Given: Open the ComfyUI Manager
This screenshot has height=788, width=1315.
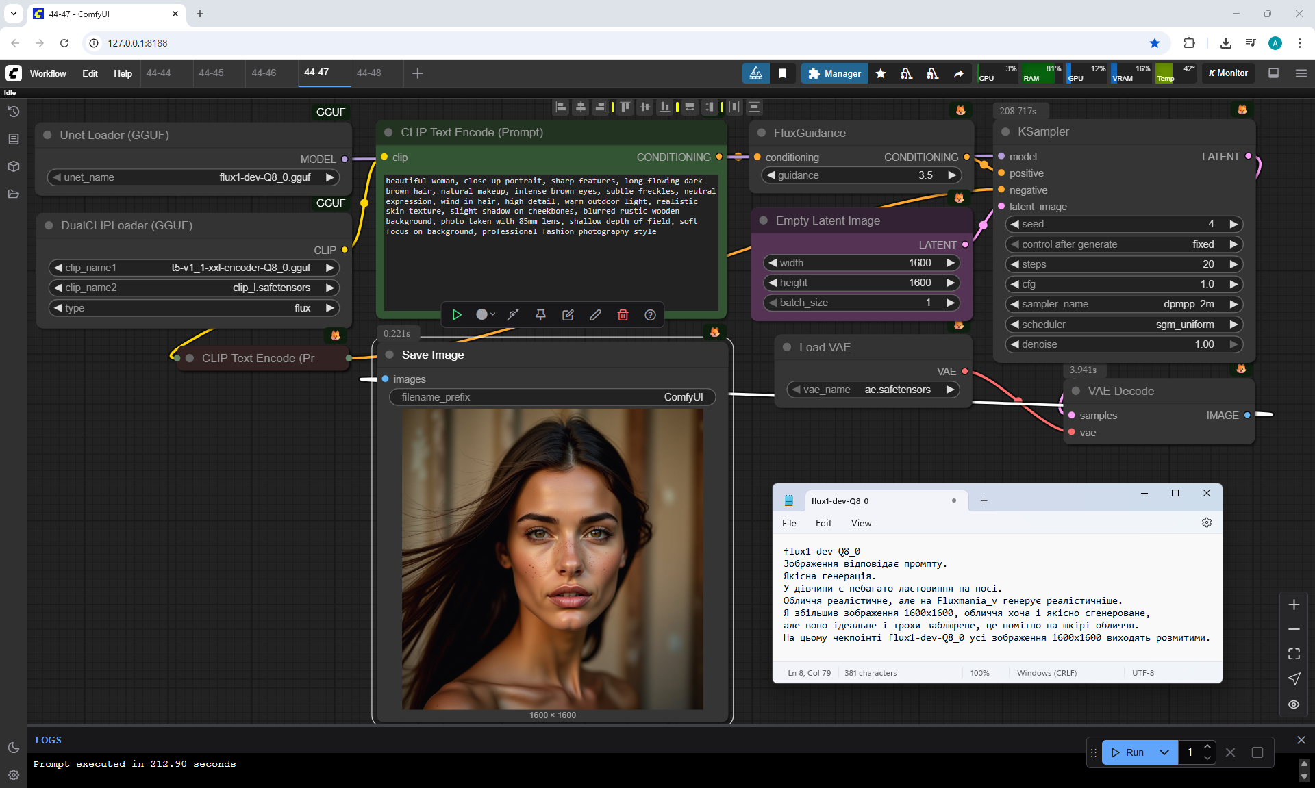Looking at the screenshot, I should pyautogui.click(x=834, y=73).
